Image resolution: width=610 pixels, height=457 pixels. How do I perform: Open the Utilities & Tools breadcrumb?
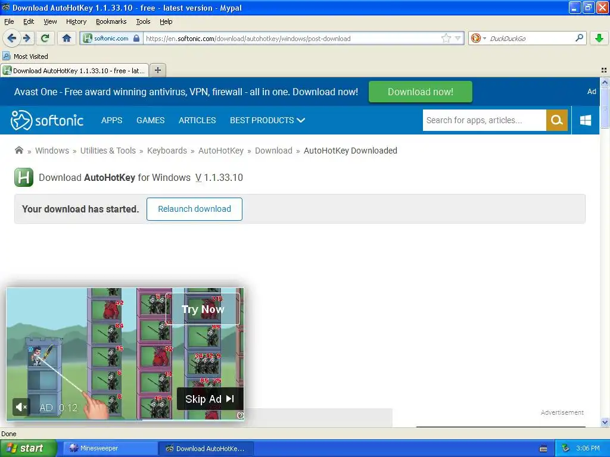(108, 151)
